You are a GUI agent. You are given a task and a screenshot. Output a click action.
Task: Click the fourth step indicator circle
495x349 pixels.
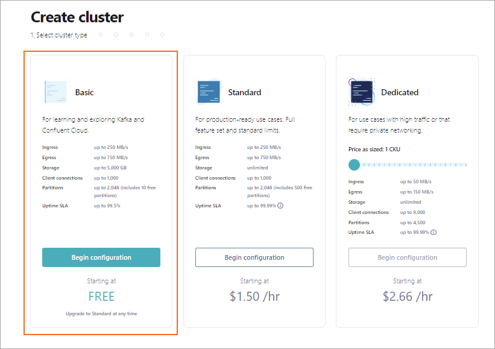(147, 35)
